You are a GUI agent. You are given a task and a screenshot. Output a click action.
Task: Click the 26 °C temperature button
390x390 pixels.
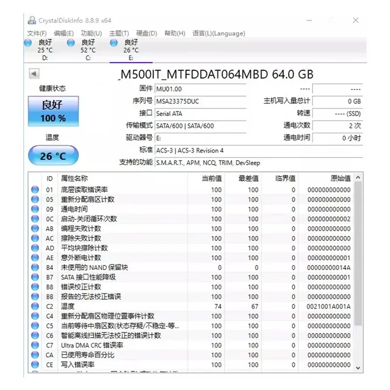coord(53,156)
